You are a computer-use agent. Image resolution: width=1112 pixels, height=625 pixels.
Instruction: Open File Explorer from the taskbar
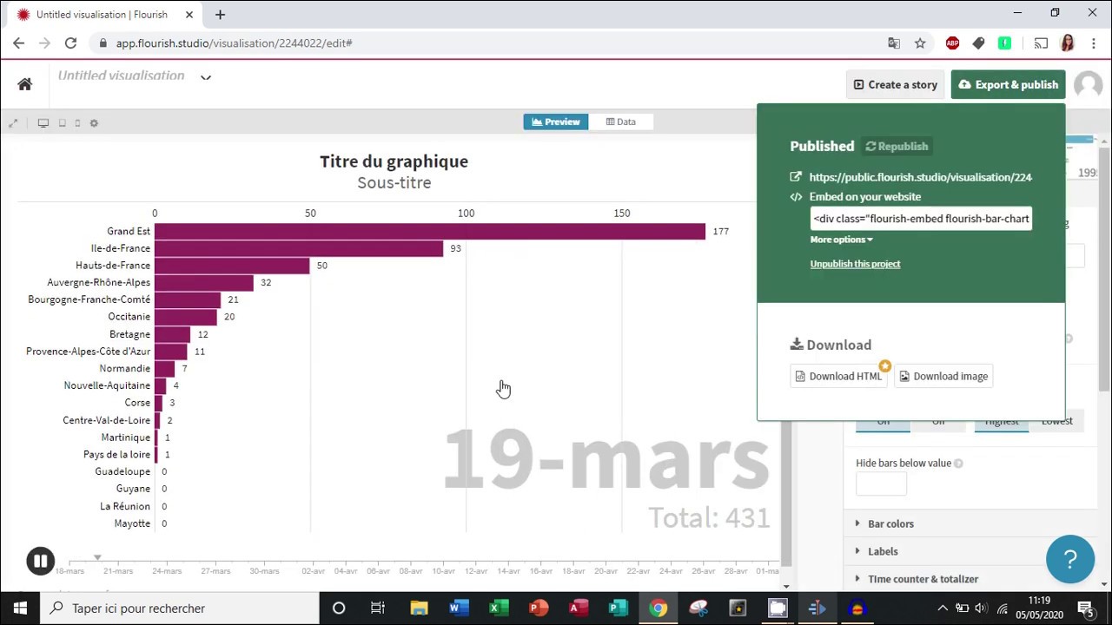[x=419, y=608]
